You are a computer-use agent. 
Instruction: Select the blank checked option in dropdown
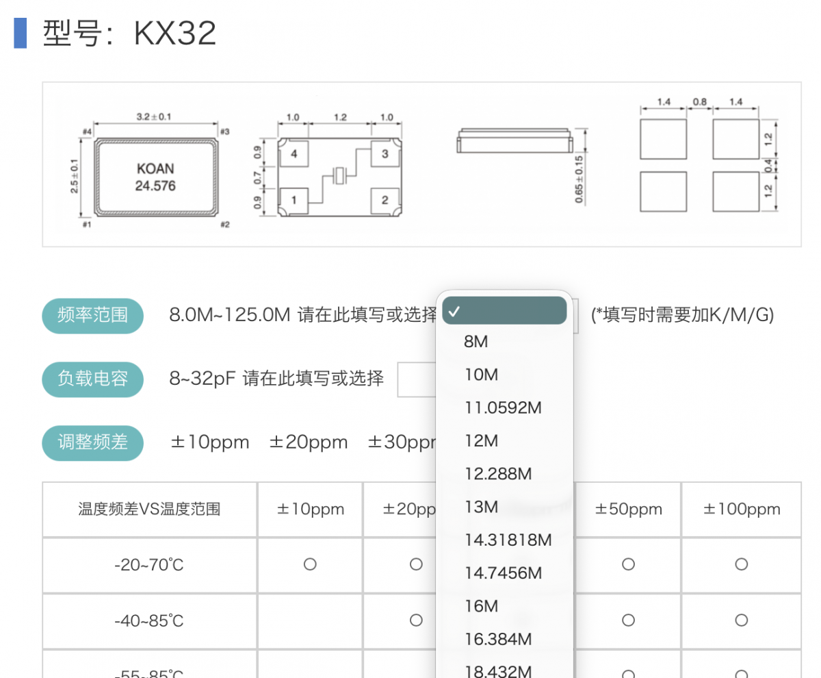[x=504, y=311]
